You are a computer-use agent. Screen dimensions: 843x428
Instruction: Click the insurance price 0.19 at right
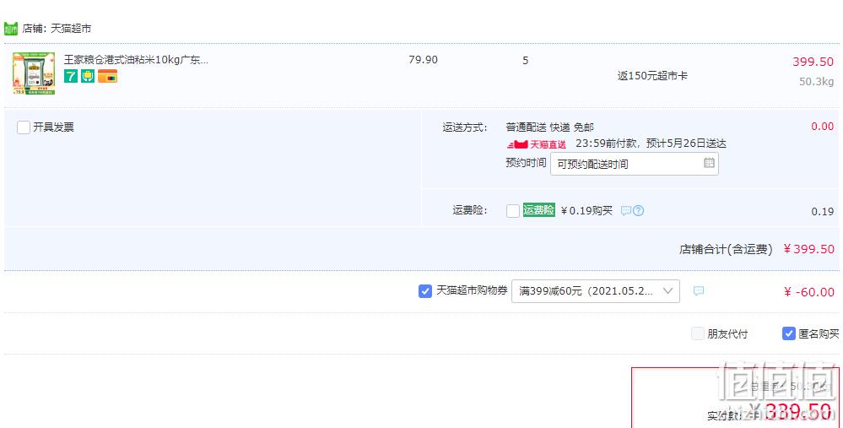822,211
